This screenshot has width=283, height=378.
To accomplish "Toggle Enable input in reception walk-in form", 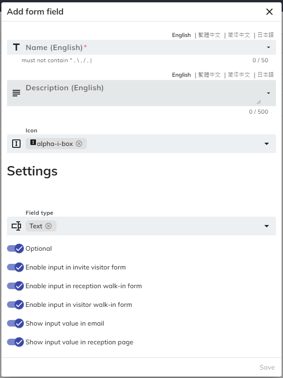I will coord(15,286).
